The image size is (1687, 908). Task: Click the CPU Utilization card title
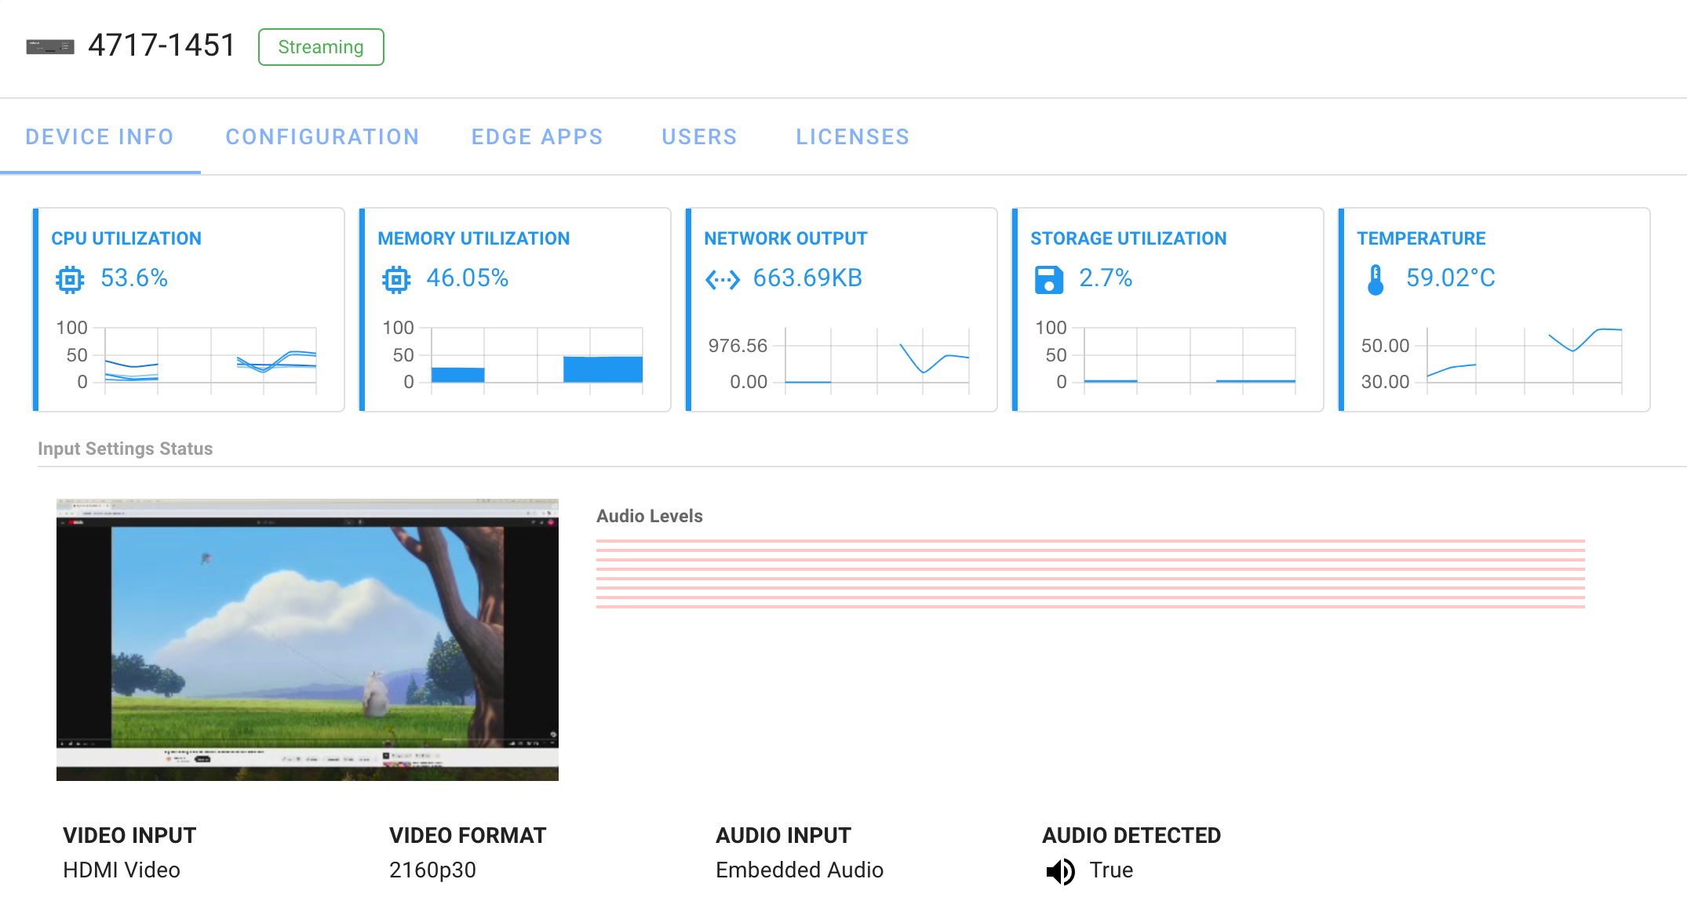[x=126, y=238]
